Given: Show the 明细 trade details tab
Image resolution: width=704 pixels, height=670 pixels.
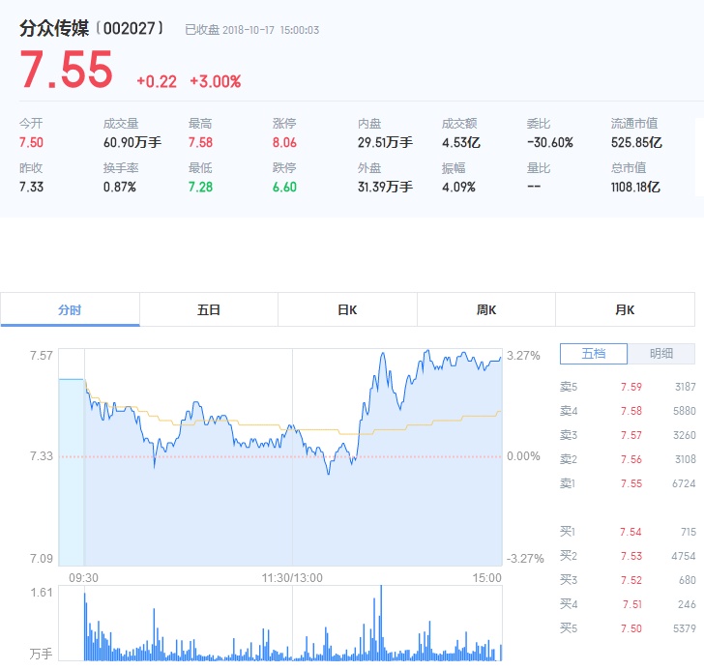Looking at the screenshot, I should (x=661, y=354).
